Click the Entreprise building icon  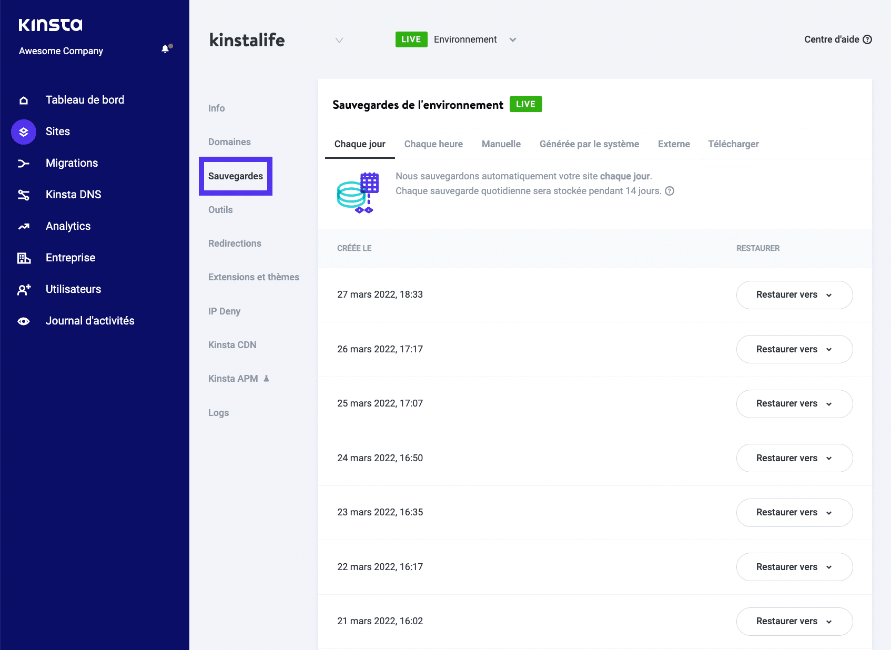[x=24, y=257]
